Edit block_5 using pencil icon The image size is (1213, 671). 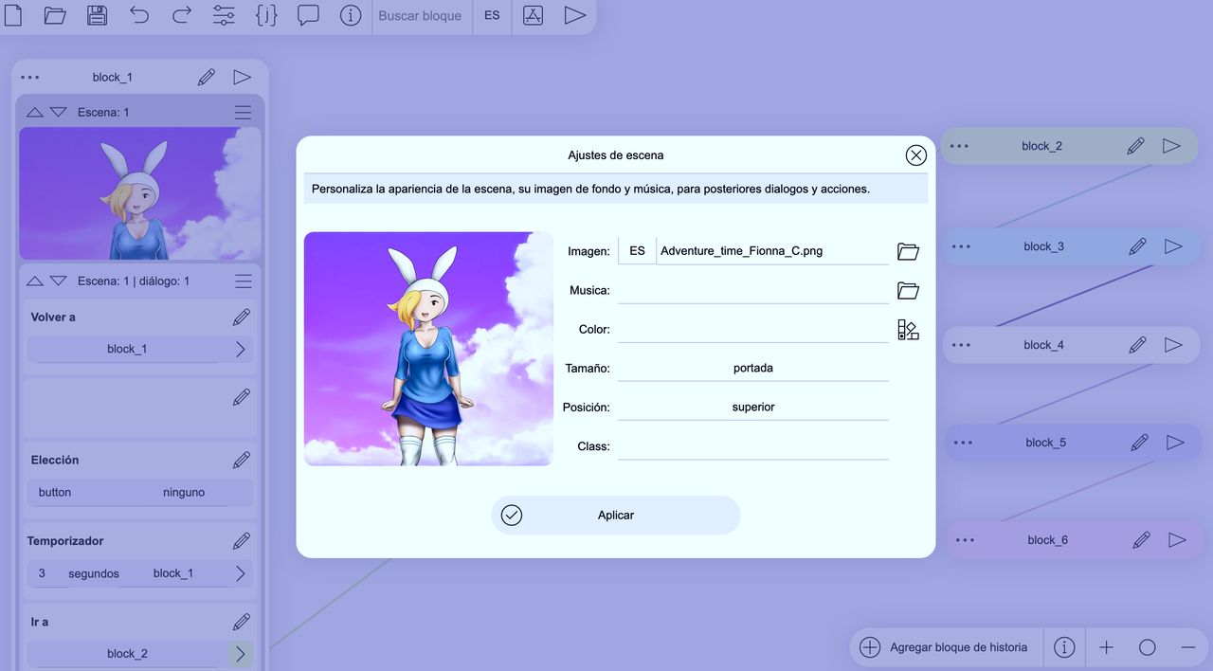tap(1139, 443)
